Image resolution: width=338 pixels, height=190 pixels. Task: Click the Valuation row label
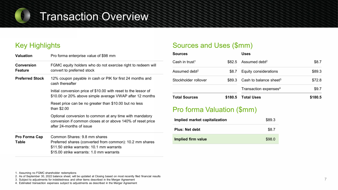tap(24, 56)
